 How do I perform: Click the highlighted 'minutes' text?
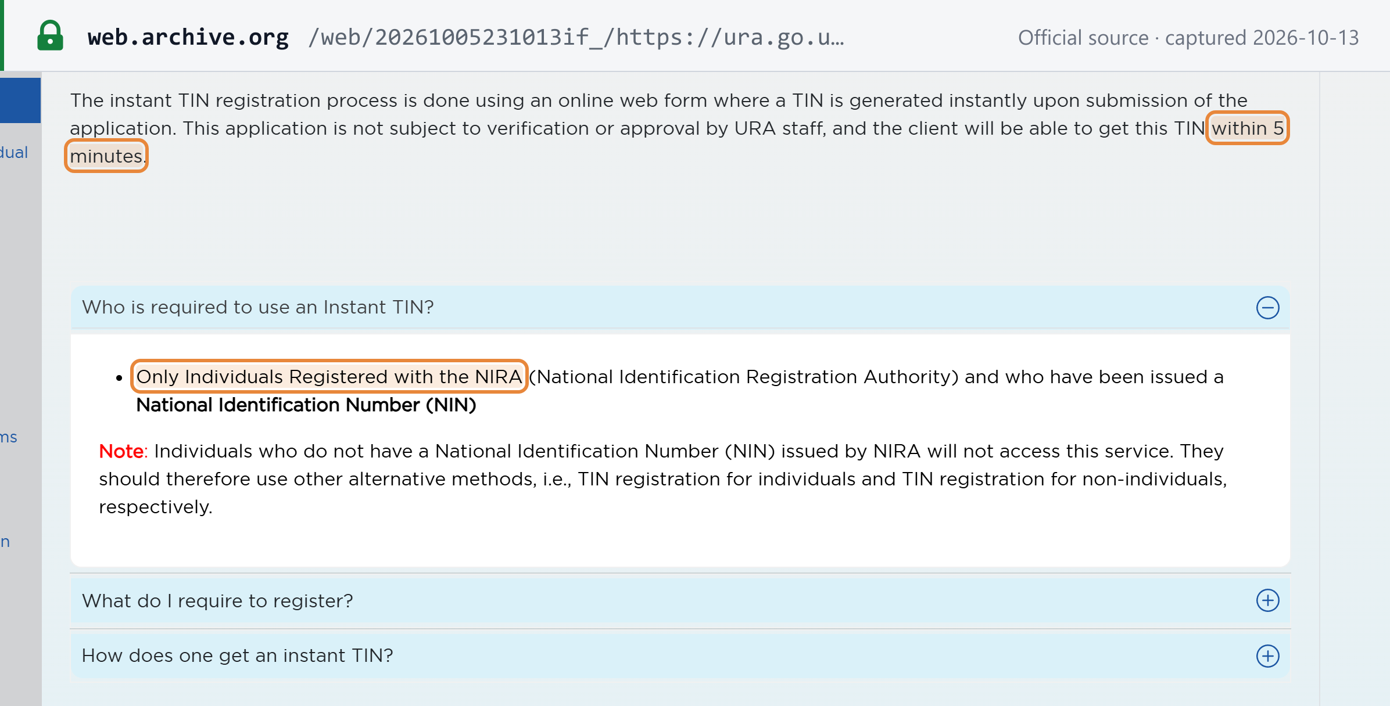106,156
